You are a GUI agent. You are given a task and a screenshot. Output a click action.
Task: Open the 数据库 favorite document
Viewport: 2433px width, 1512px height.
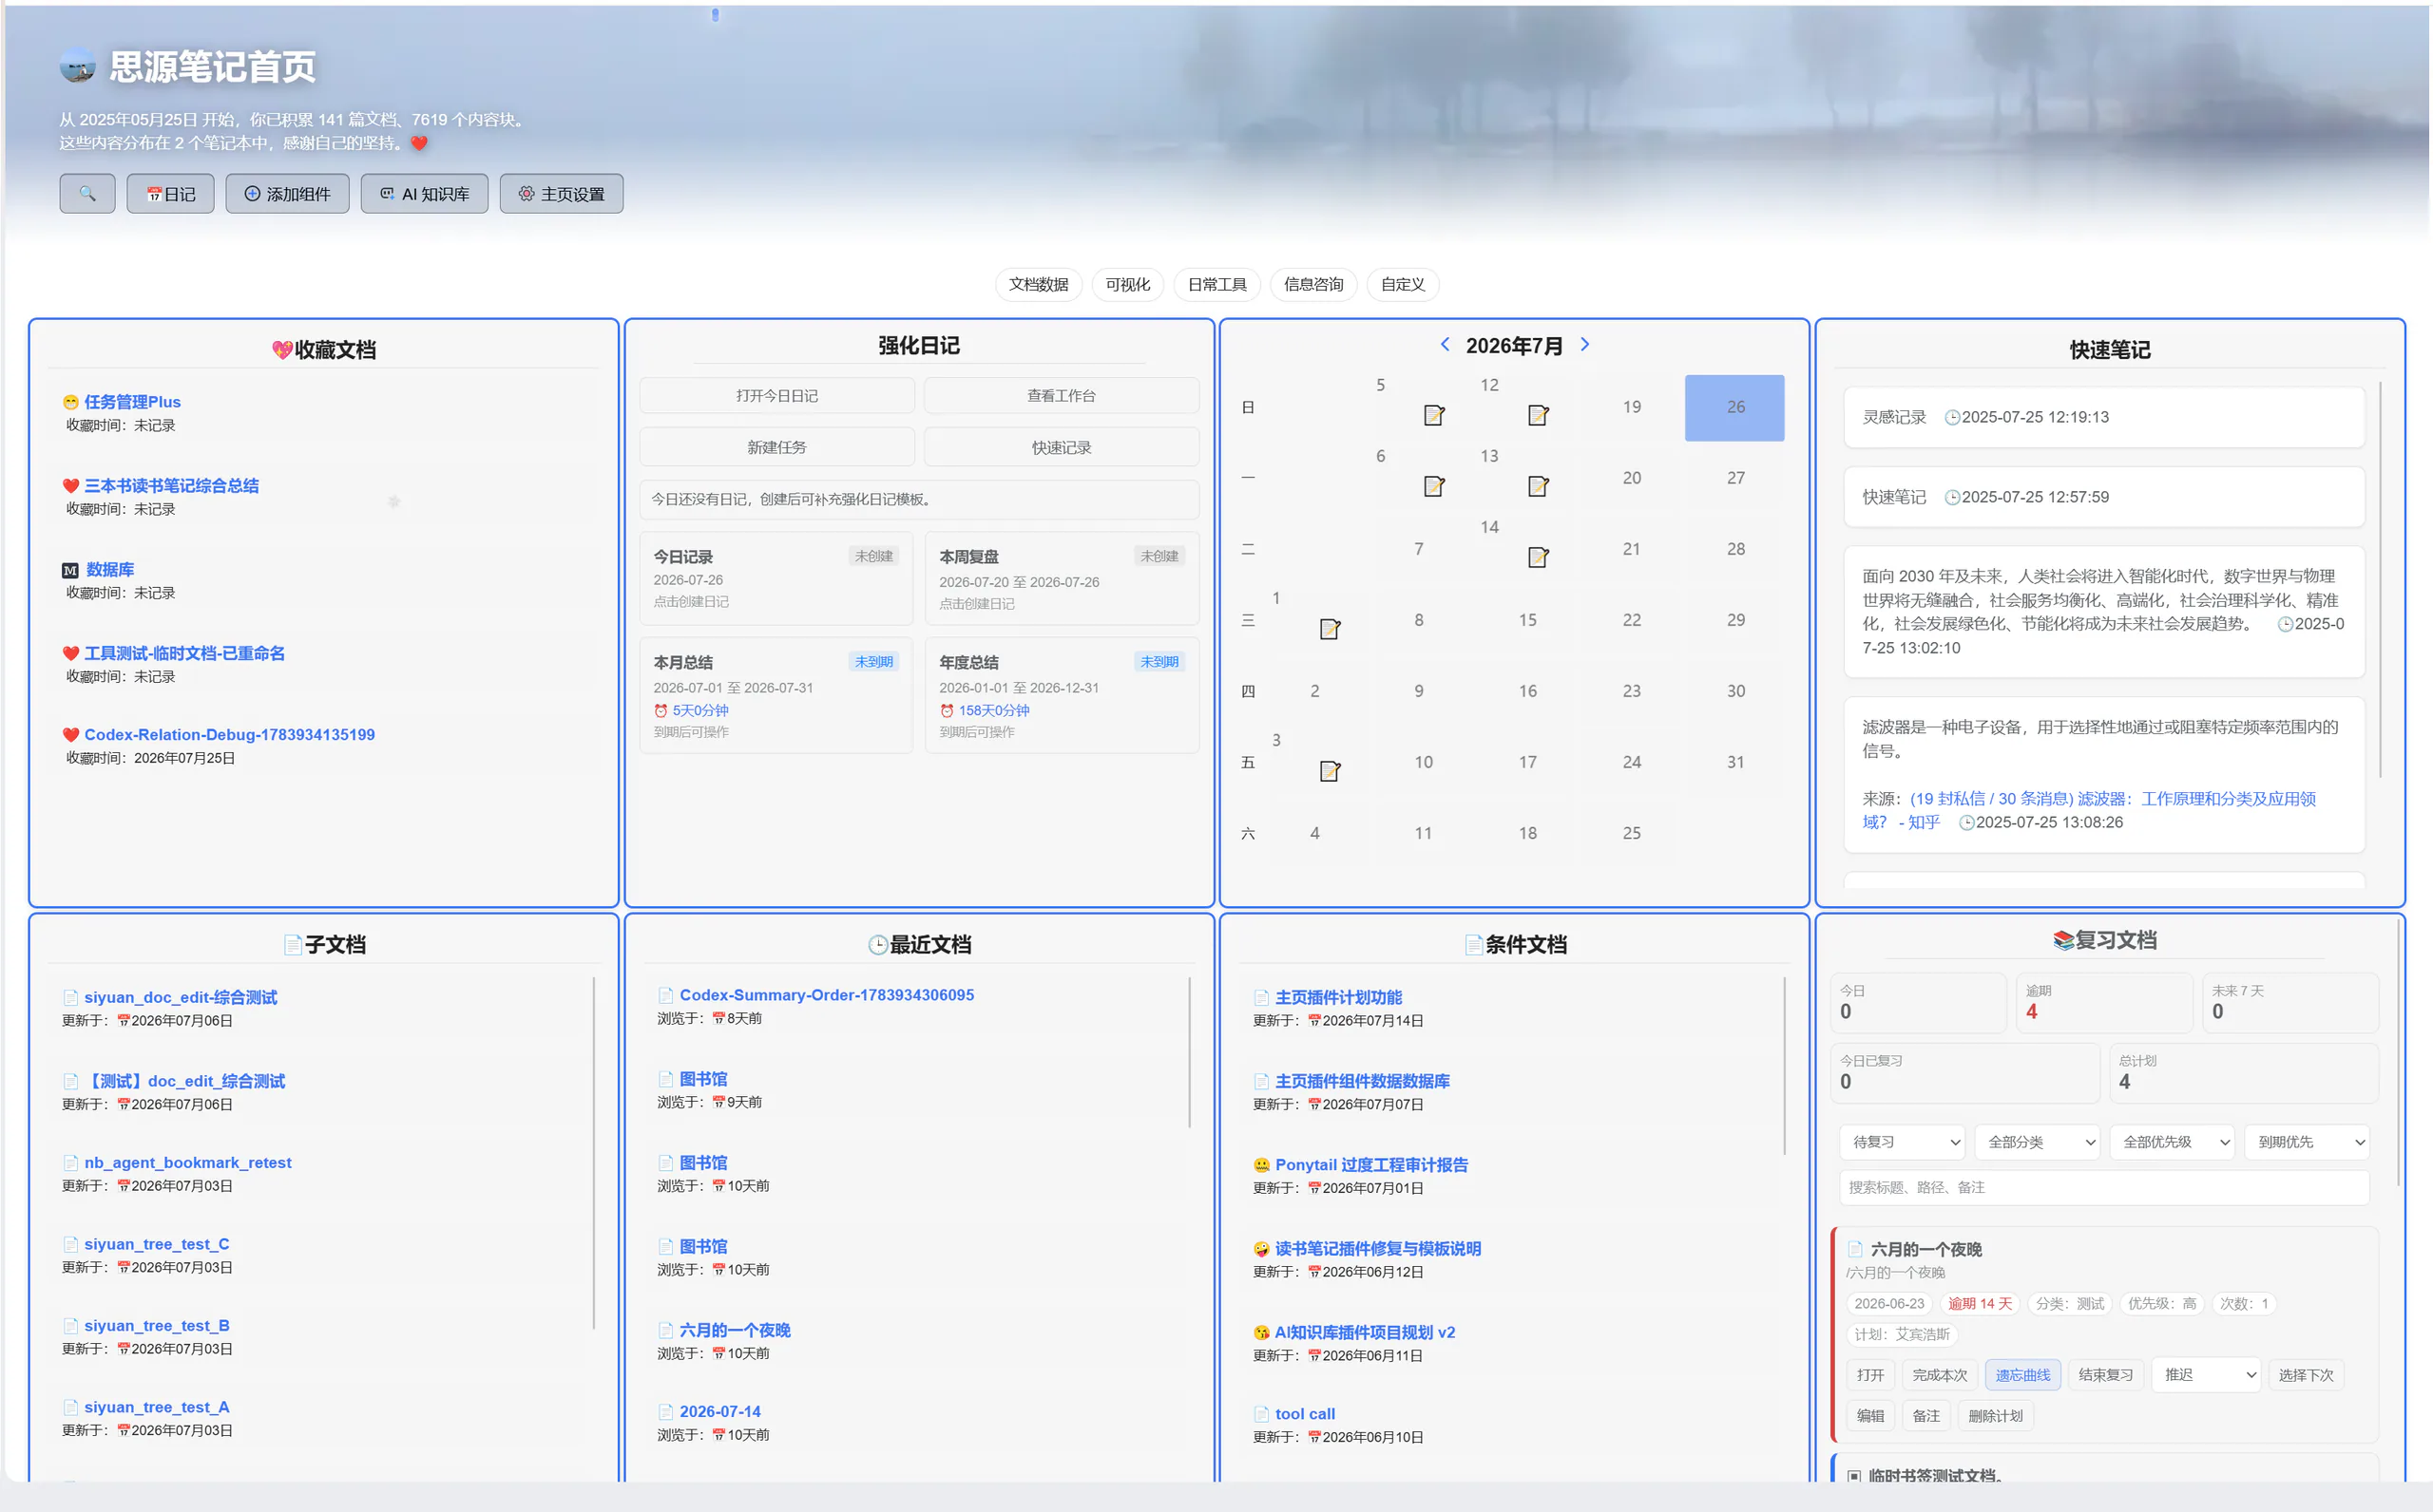[110, 570]
